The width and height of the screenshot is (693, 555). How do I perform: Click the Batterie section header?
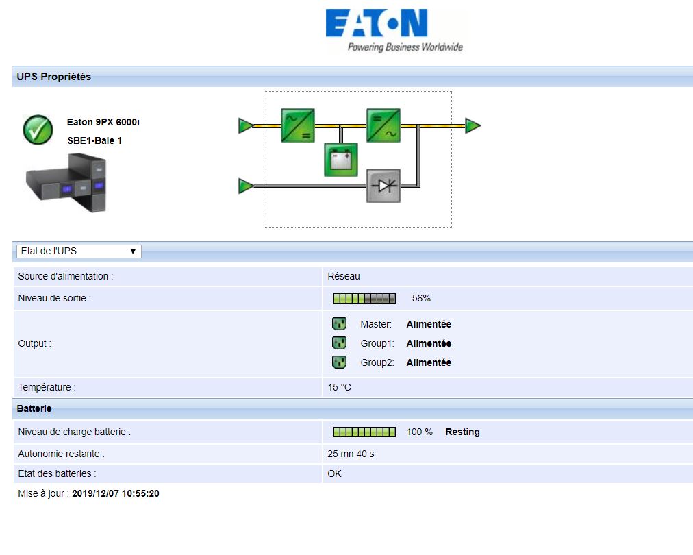point(34,408)
